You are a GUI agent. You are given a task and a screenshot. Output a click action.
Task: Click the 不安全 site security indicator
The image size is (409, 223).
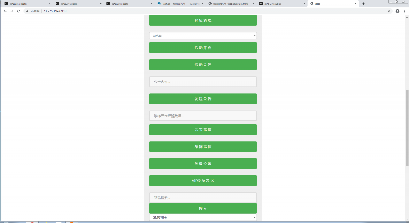pyautogui.click(x=33, y=11)
